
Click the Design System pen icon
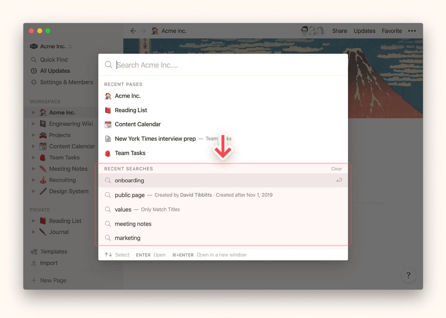point(43,191)
